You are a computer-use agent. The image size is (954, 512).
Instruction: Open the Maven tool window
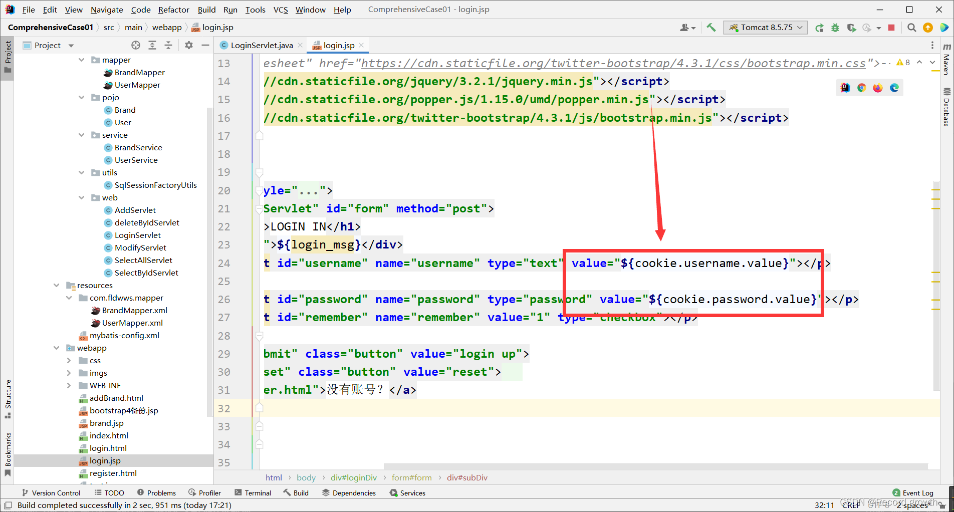pos(946,59)
